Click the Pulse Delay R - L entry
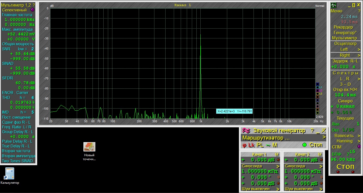363x193 pixels. click(17, 141)
